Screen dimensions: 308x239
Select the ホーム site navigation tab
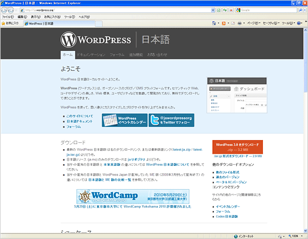pyautogui.click(x=68, y=55)
